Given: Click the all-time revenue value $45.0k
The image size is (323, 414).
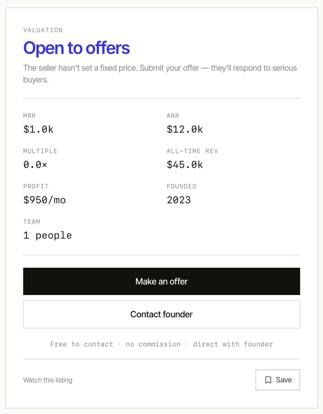Looking at the screenshot, I should tap(185, 165).
